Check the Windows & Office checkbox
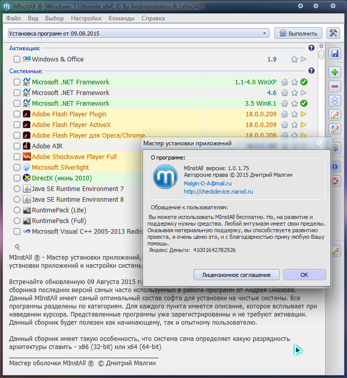347x378 pixels. pos(17,59)
